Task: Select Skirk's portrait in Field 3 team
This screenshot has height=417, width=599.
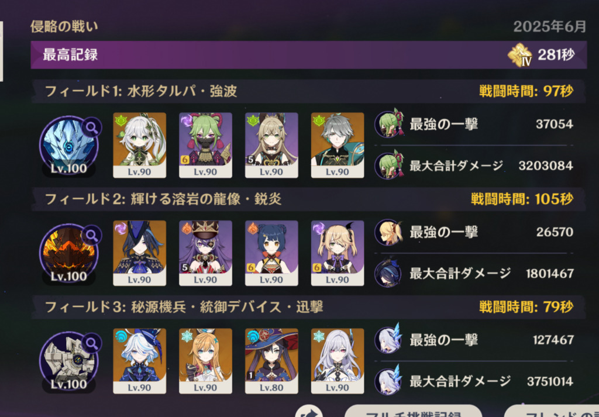Action: click(x=338, y=361)
